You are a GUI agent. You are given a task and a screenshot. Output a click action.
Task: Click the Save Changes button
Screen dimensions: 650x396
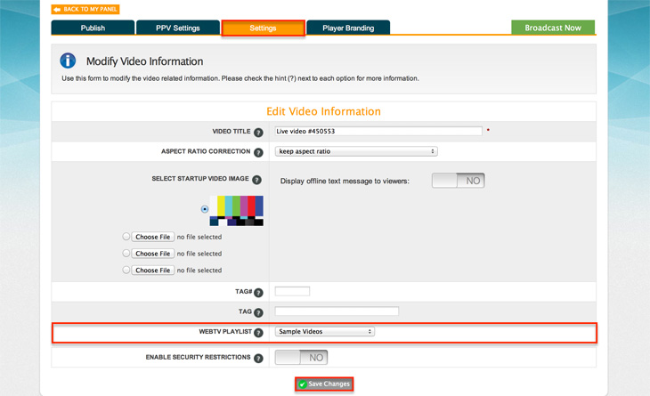click(324, 384)
